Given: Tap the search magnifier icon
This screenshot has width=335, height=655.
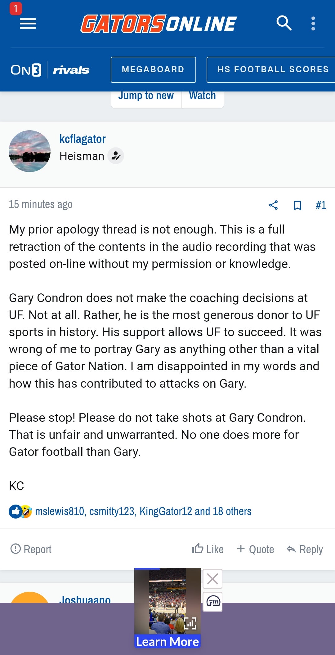Looking at the screenshot, I should click(x=284, y=23).
